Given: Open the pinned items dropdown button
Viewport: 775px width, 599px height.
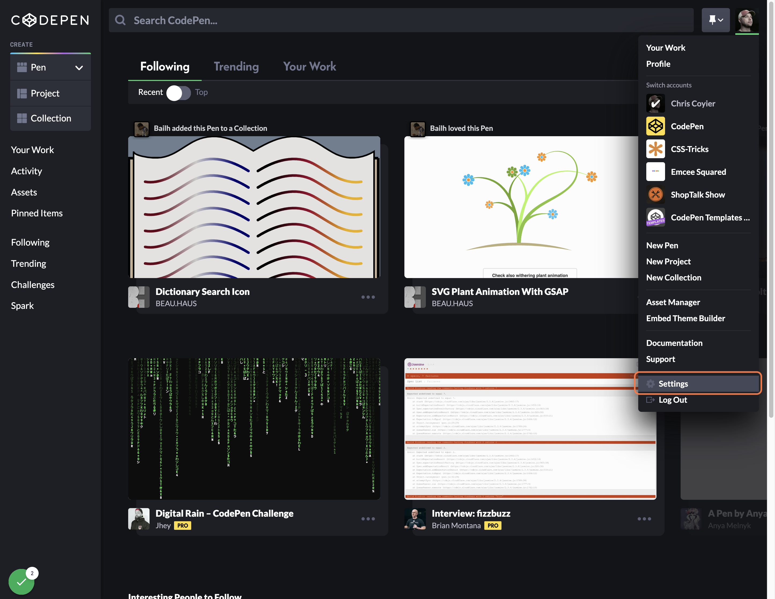Looking at the screenshot, I should pyautogui.click(x=715, y=20).
